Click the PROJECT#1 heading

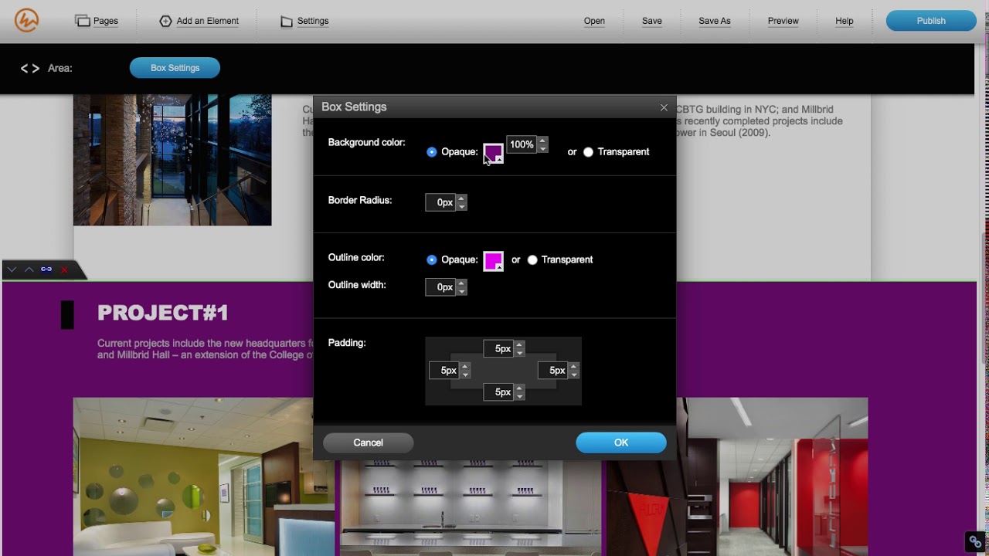click(163, 313)
